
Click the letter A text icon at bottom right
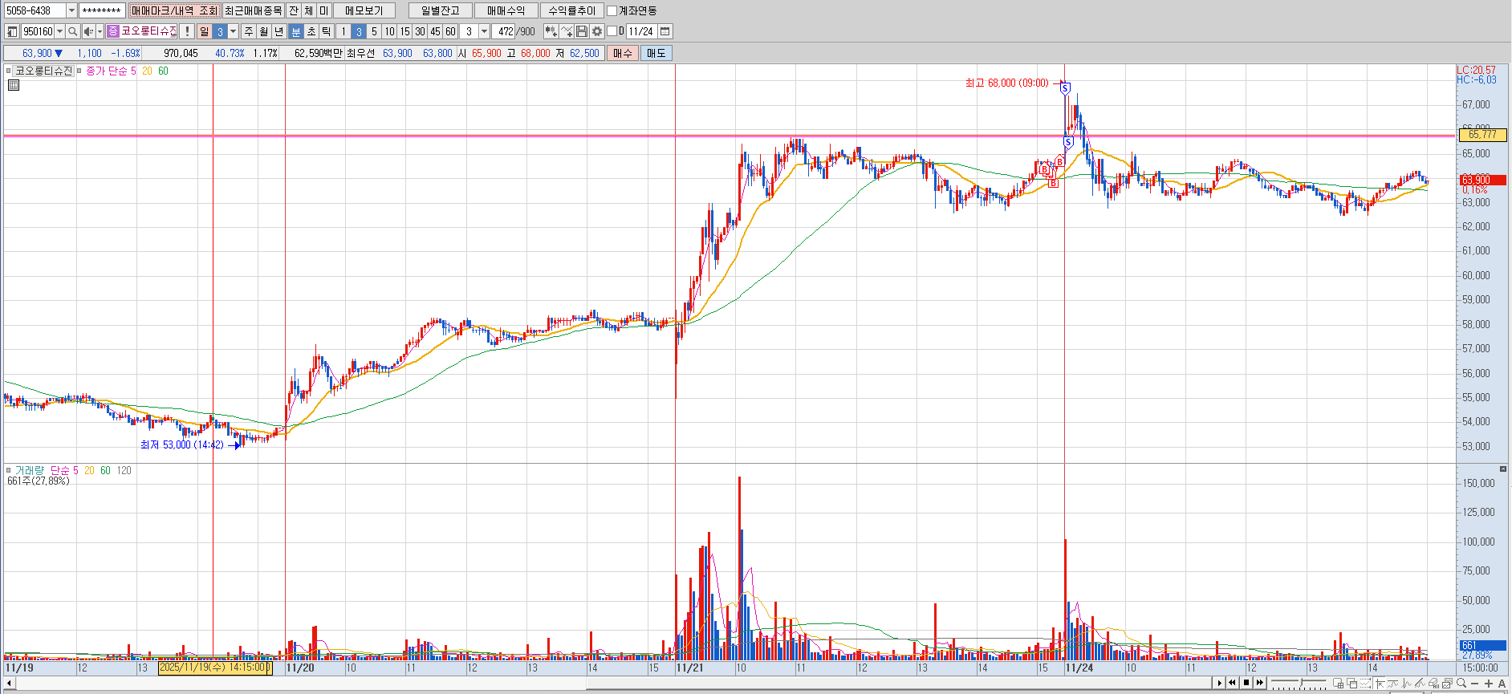click(1502, 684)
